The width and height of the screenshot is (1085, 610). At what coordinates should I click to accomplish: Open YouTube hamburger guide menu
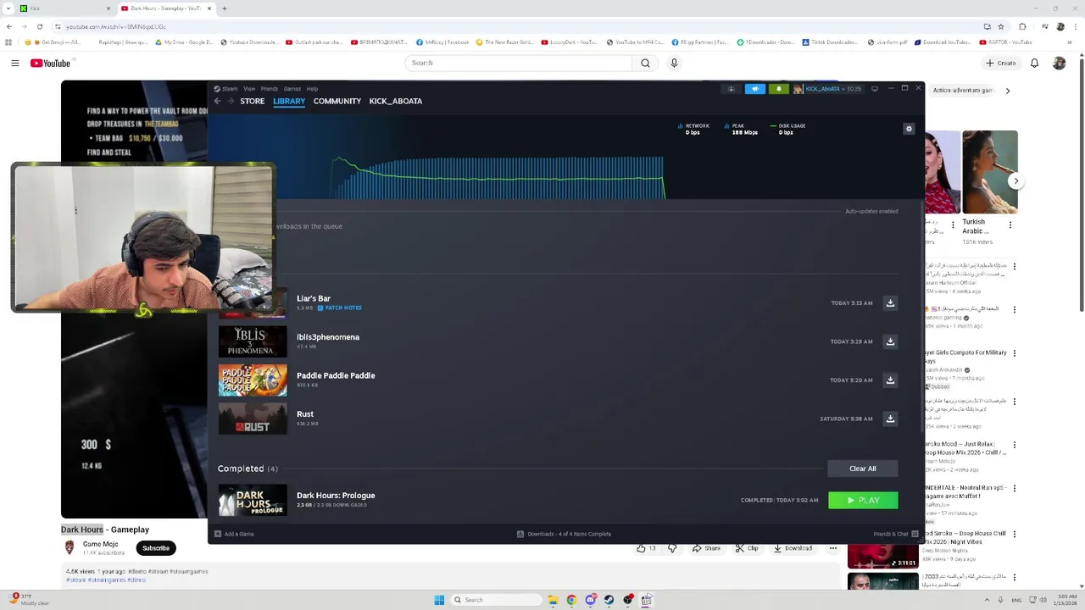coord(14,63)
